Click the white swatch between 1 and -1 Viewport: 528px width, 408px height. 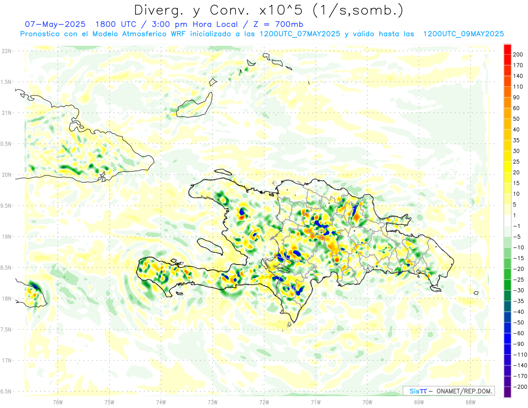click(x=507, y=221)
